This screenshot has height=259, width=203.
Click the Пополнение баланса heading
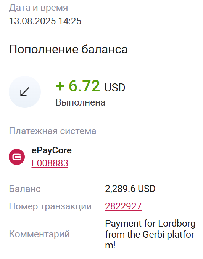(68, 50)
